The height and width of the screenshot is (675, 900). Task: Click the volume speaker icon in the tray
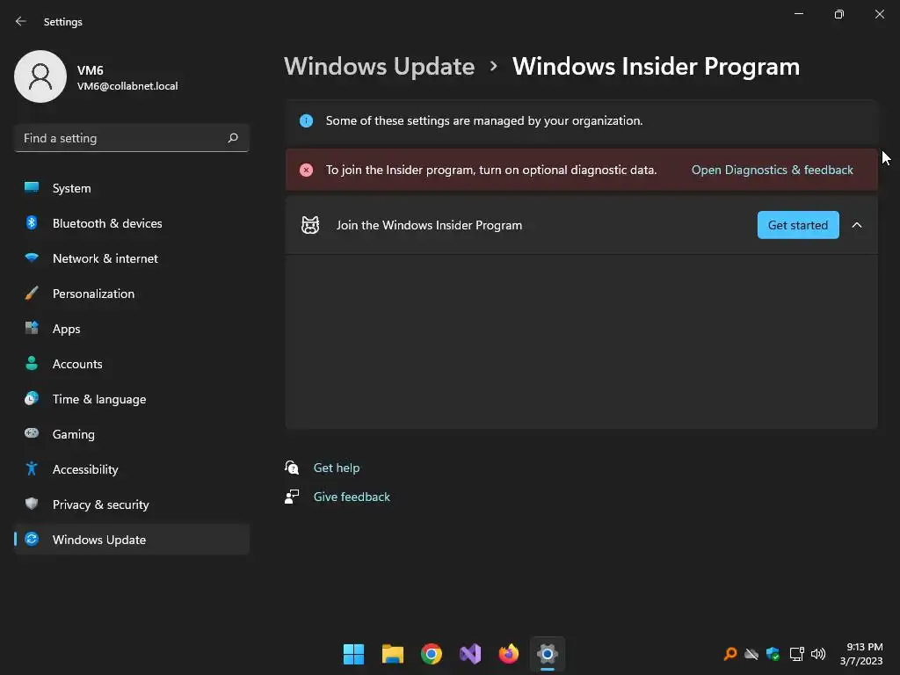(x=818, y=654)
